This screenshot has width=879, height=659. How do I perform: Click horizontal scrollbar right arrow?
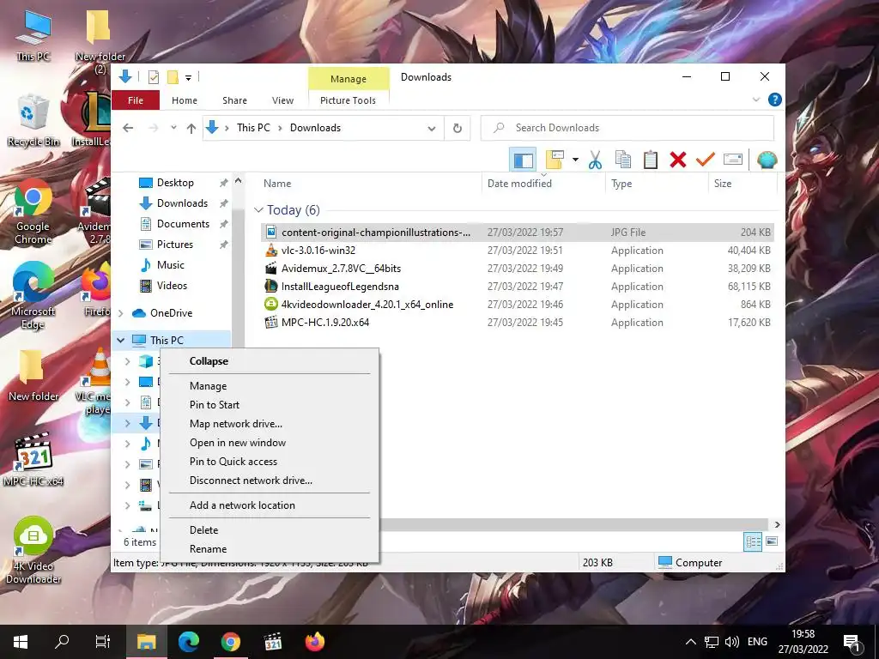(777, 525)
